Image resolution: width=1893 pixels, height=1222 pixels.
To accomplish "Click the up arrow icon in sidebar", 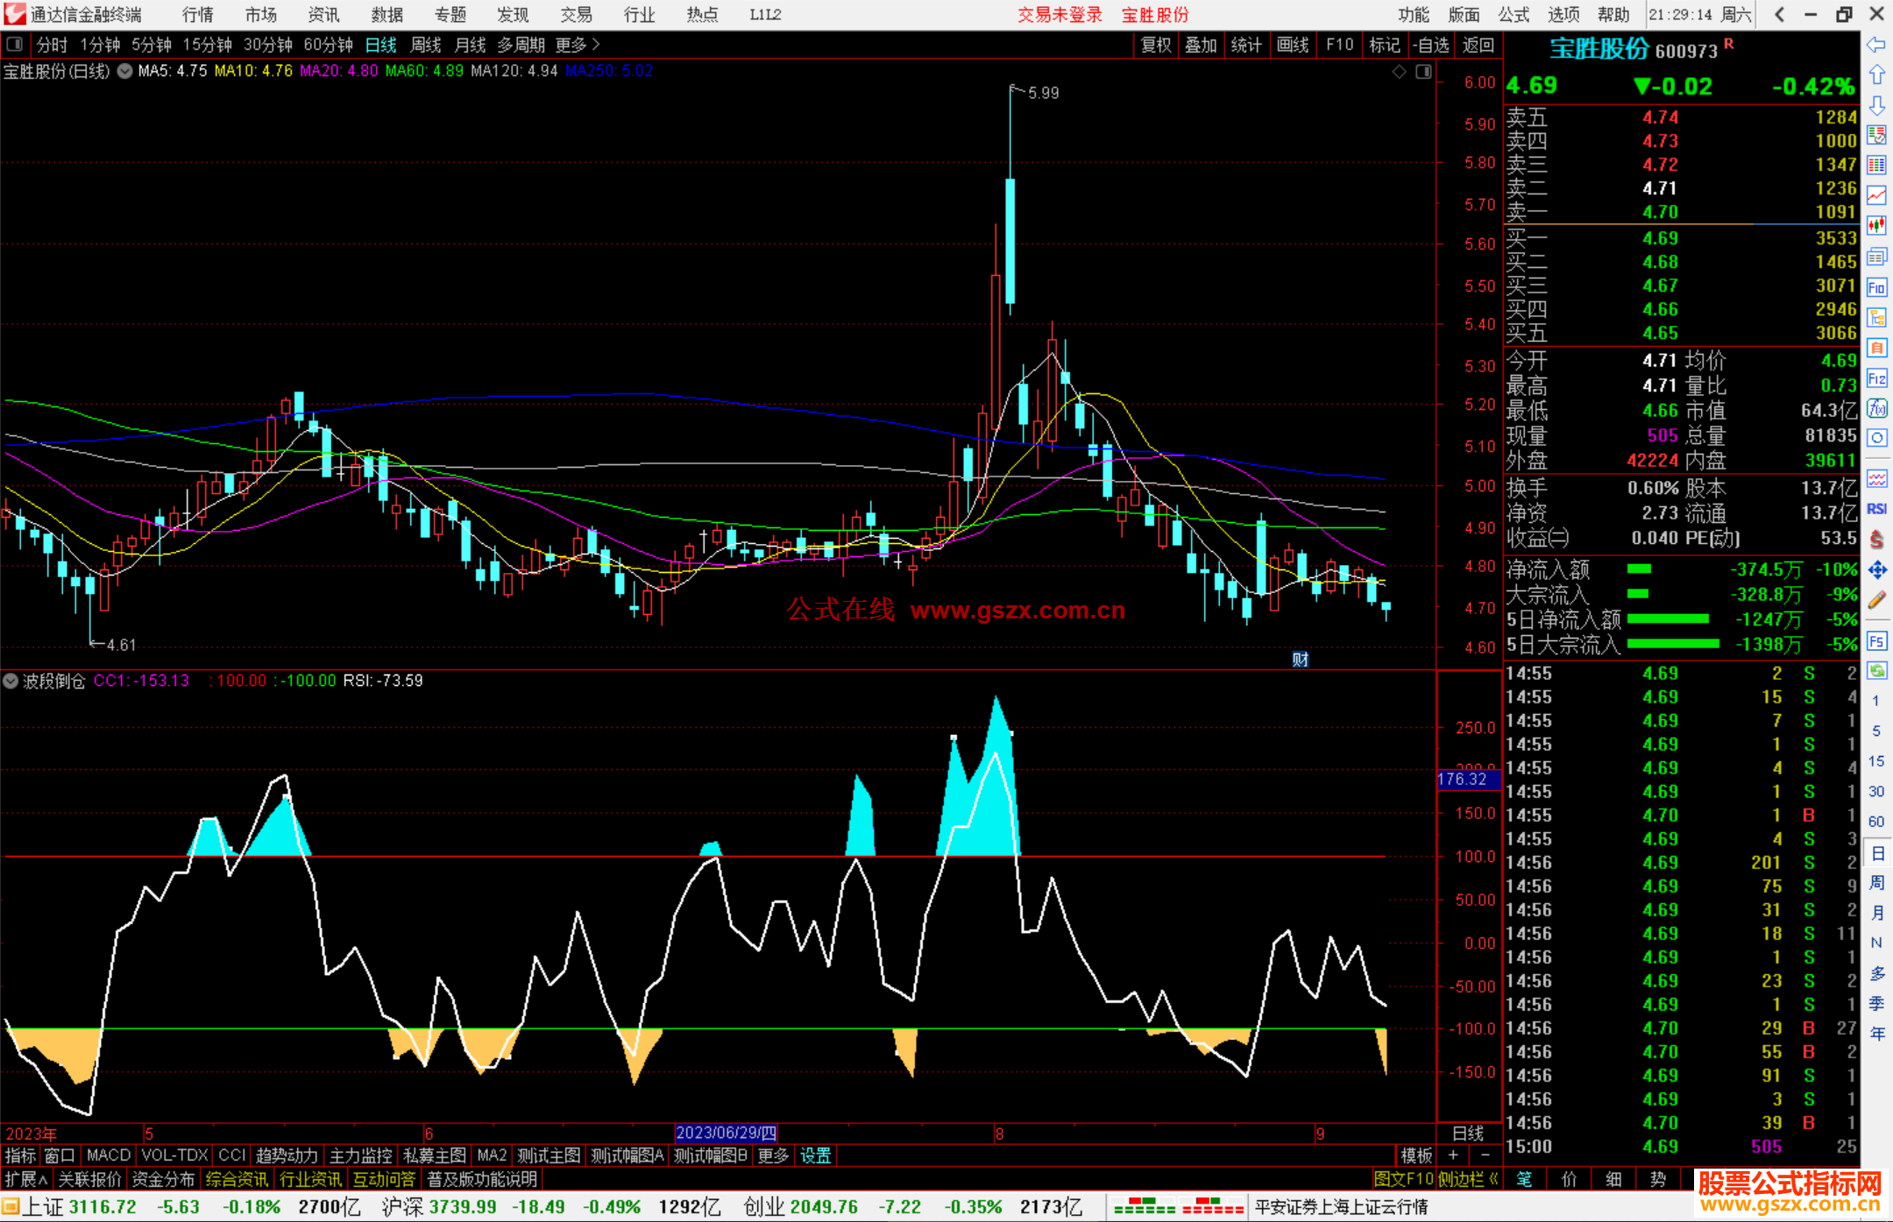I will pos(1876,75).
